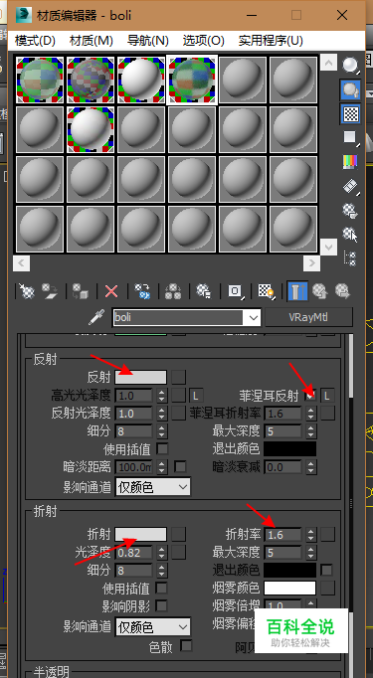Enable 使用插值 in the 折射 section
This screenshot has height=678, width=373.
click(x=161, y=589)
